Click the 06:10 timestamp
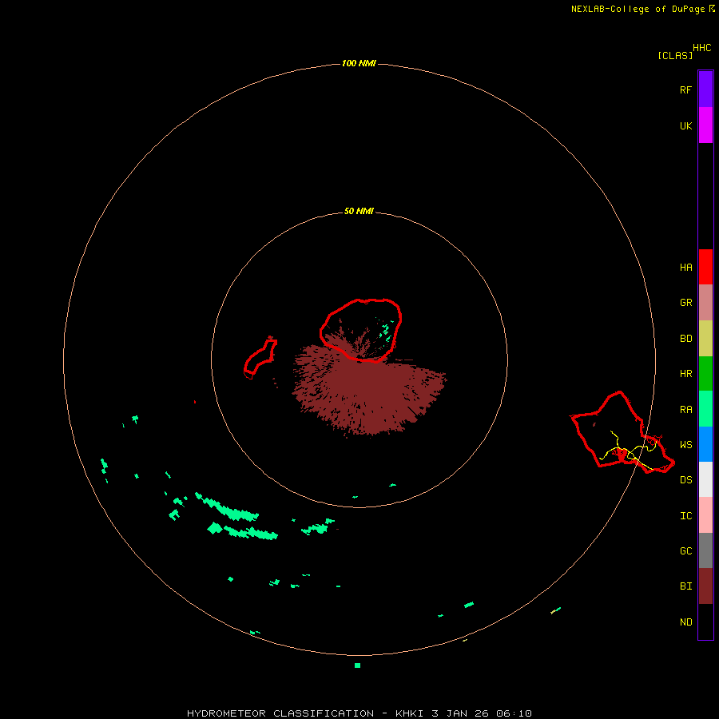This screenshot has width=719, height=719. coord(514,713)
